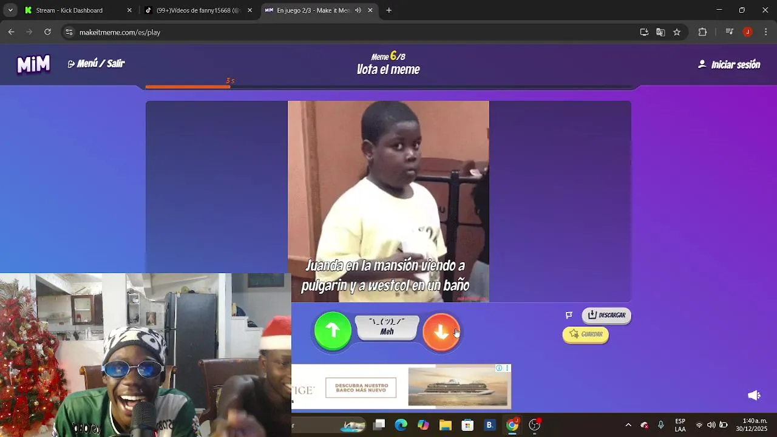Open the Chrome three-dot menu

[x=765, y=32]
